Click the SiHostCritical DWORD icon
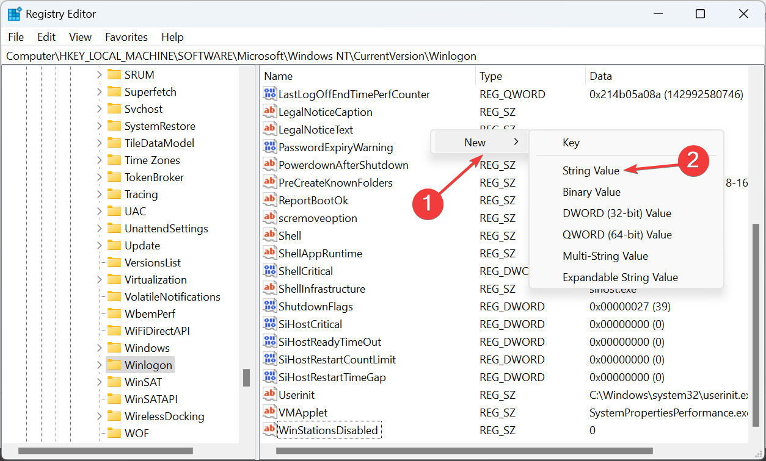The image size is (766, 461). point(269,324)
